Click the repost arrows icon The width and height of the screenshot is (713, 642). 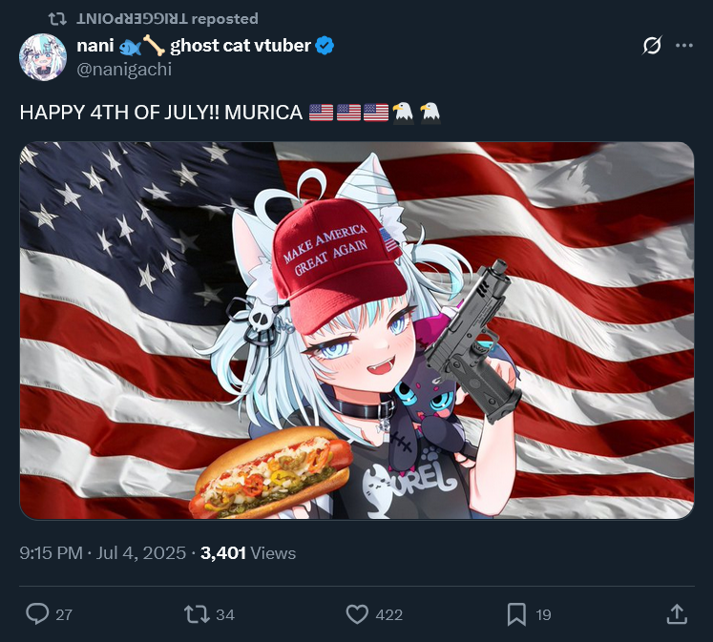coord(197,614)
